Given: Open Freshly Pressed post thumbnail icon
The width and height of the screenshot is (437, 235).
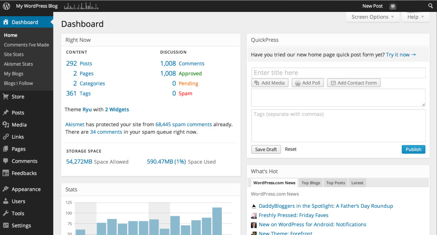Looking at the screenshot, I should click(253, 215).
